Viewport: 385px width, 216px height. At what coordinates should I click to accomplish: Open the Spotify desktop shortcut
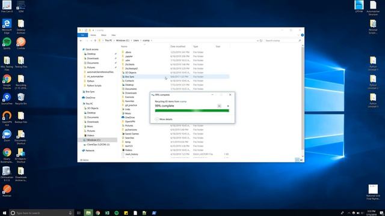(7, 44)
